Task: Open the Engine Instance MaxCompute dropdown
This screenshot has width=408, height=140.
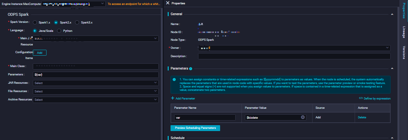Action: click(x=73, y=4)
